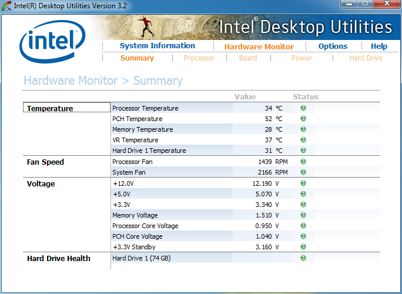Click the Processor Core Voltage label
This screenshot has height=294, width=402.
pos(145,226)
